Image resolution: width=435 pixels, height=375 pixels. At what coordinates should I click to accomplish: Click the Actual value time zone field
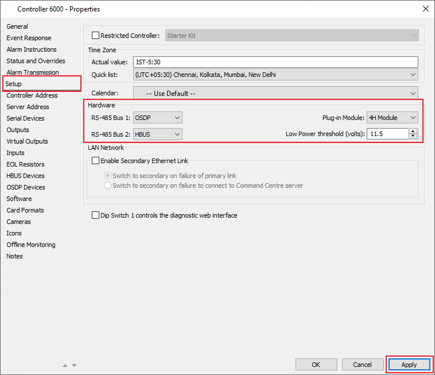[x=275, y=62]
